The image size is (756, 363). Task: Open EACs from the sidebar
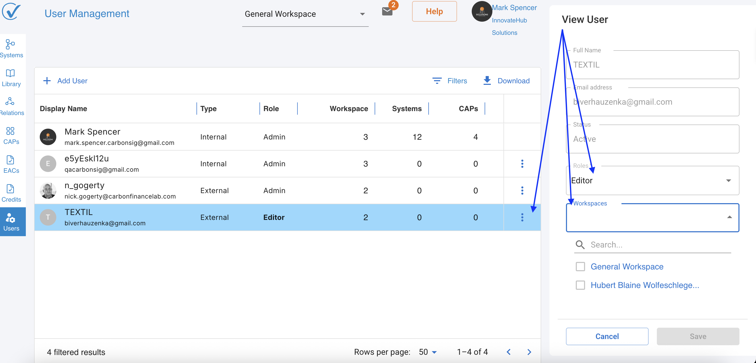(x=11, y=164)
